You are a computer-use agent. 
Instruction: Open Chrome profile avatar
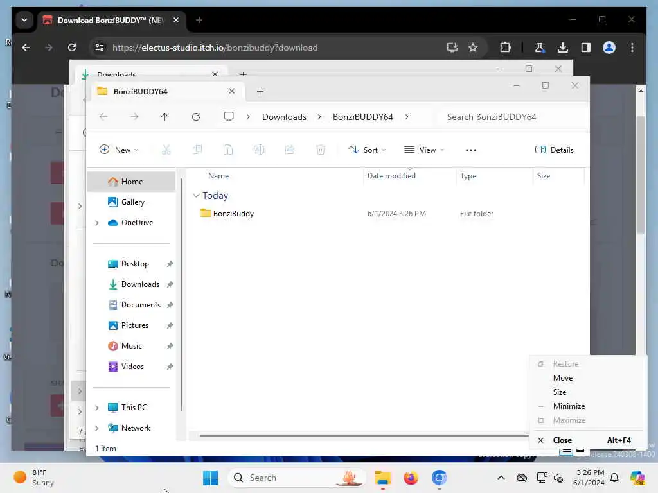[x=609, y=48]
